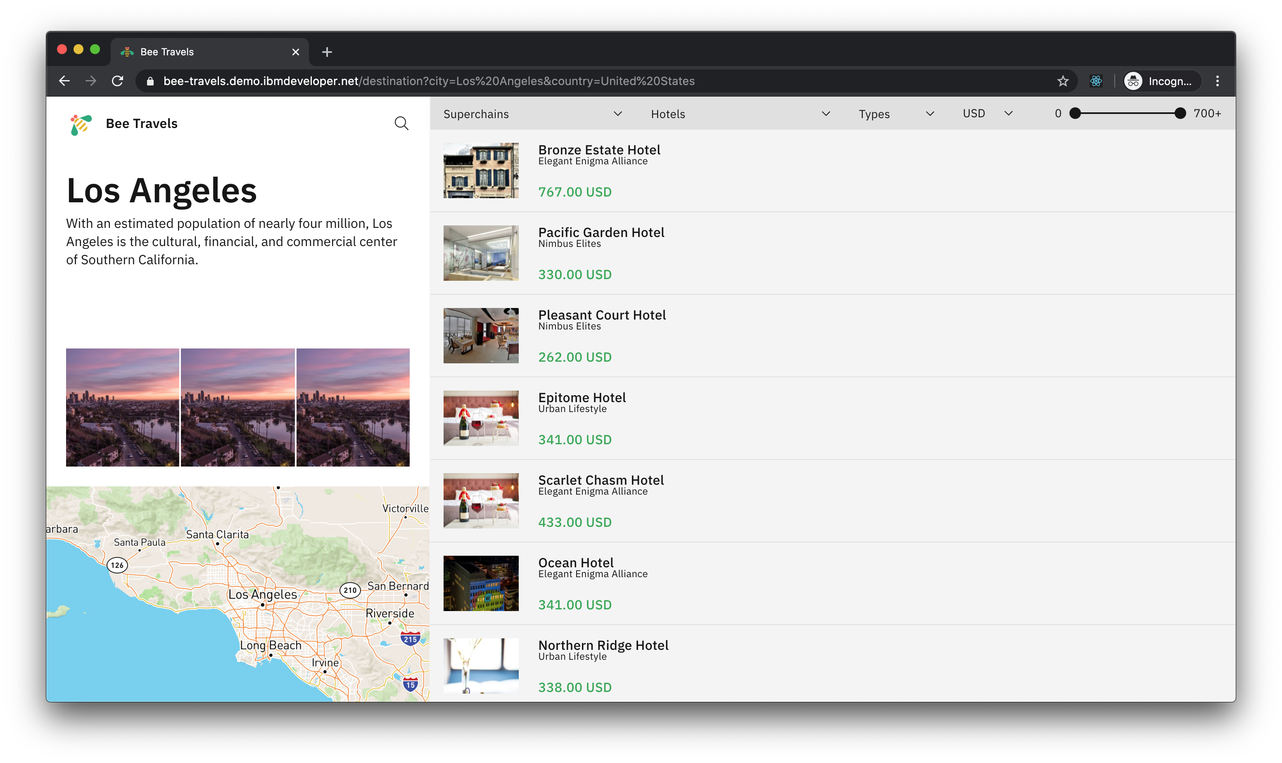Expand the Types dropdown
This screenshot has height=763, width=1282.
(x=896, y=114)
